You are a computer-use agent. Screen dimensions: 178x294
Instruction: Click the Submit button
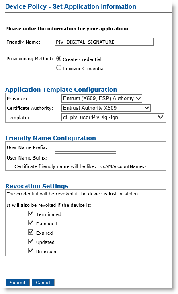tap(18, 283)
